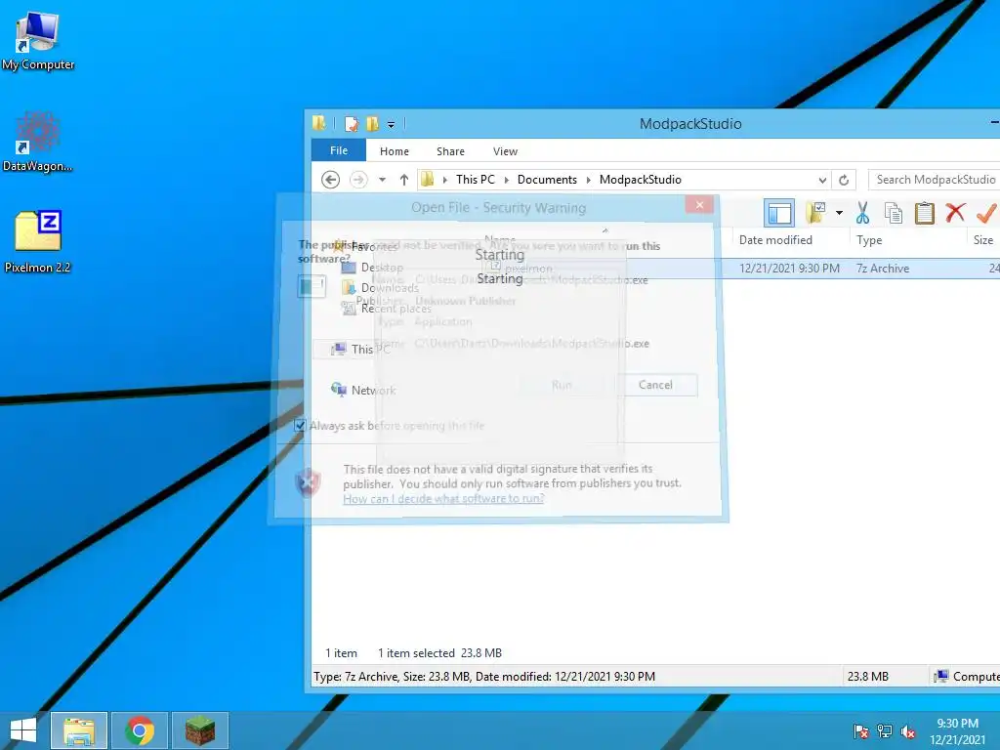
Task: Switch to the View ribbon tab
Action: coord(505,151)
